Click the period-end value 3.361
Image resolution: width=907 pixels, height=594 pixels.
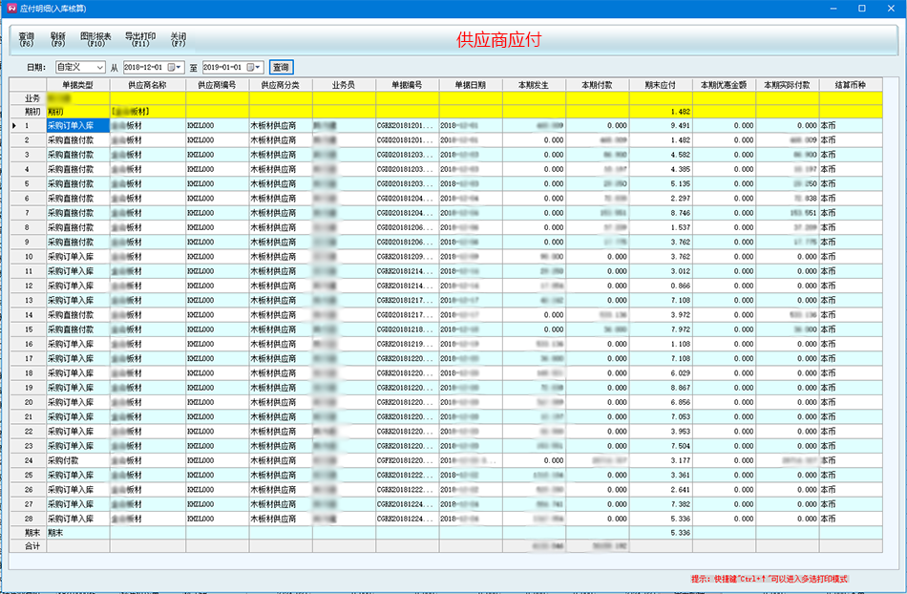(681, 475)
